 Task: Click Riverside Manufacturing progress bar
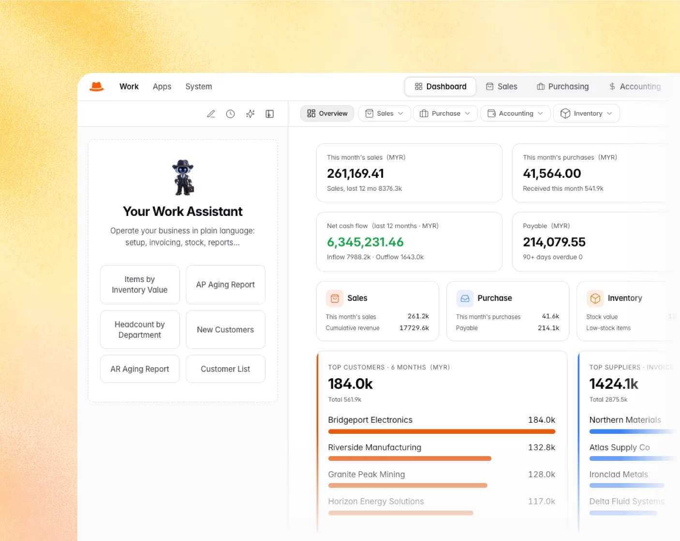410,458
